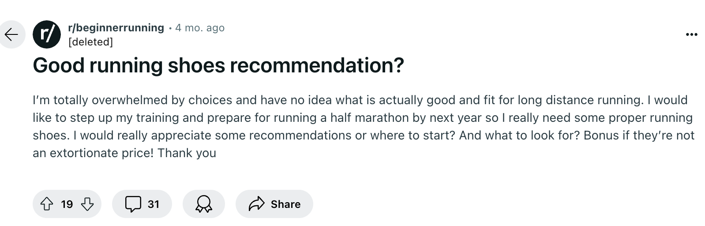Click the '4 mo. ago' timestamp
The image size is (705, 226).
(200, 28)
